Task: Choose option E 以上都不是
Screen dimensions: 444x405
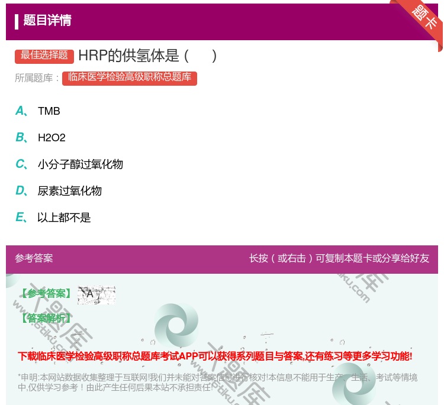Action: [x=53, y=218]
